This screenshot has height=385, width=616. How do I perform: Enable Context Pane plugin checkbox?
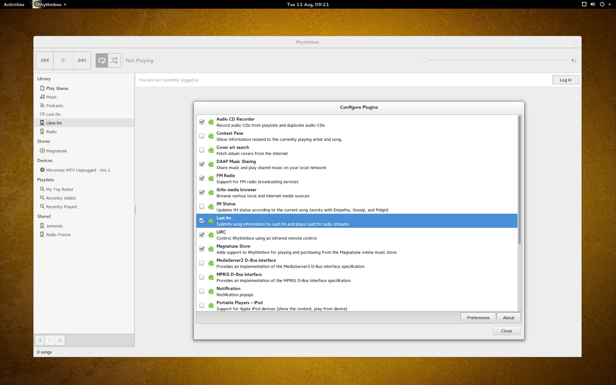tap(202, 136)
